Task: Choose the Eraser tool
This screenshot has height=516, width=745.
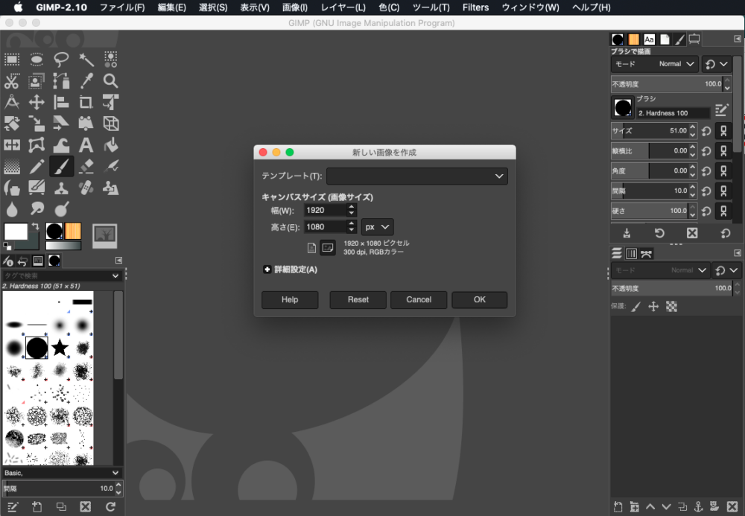Action: click(86, 165)
